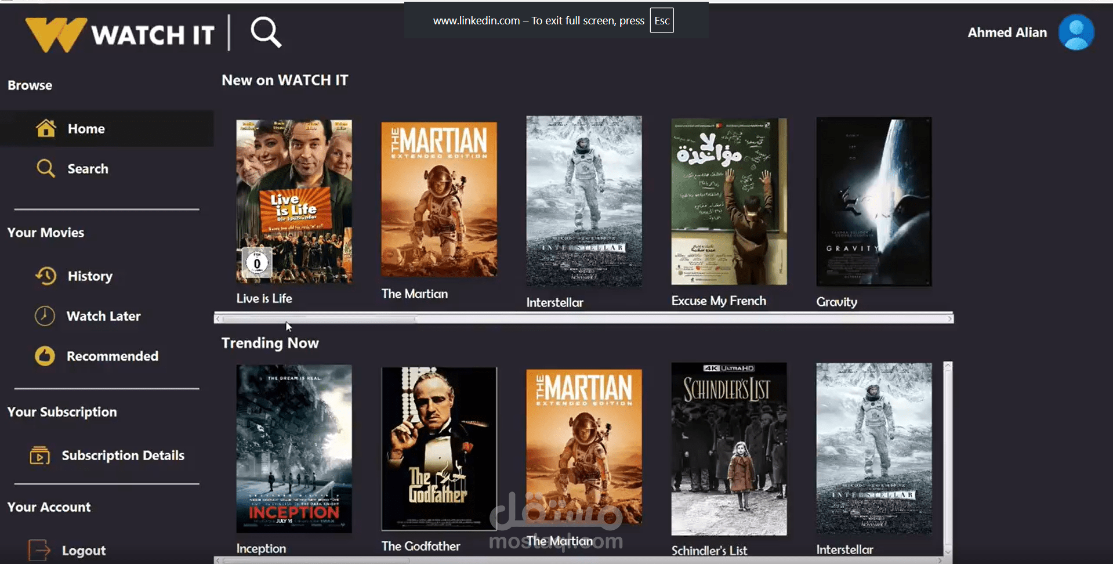The image size is (1113, 564).
Task: Open The Martian poster in New on WATCH IT
Action: (439, 199)
